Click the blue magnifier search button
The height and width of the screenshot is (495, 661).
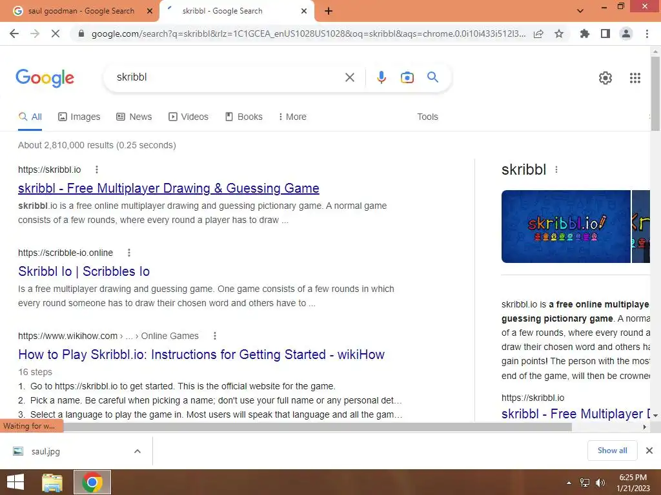coord(432,77)
